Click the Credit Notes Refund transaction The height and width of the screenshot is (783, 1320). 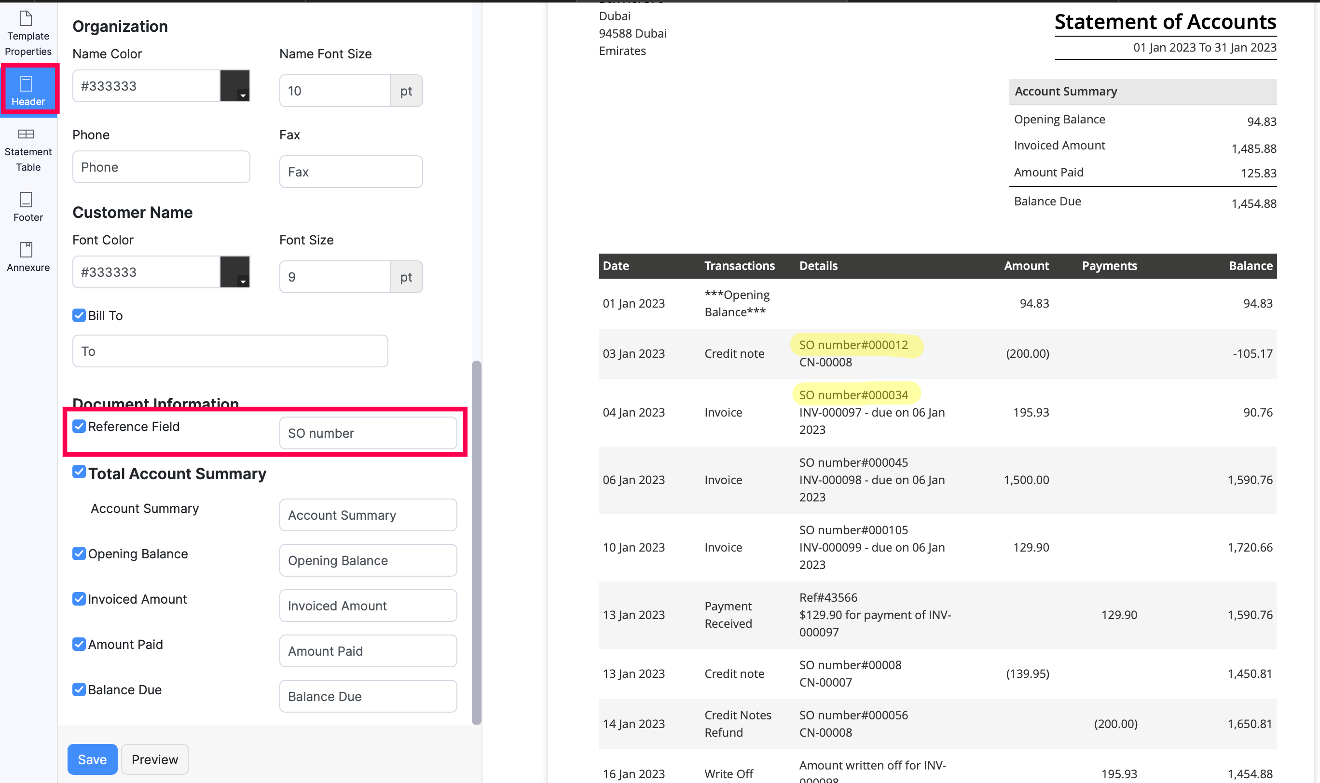738,723
